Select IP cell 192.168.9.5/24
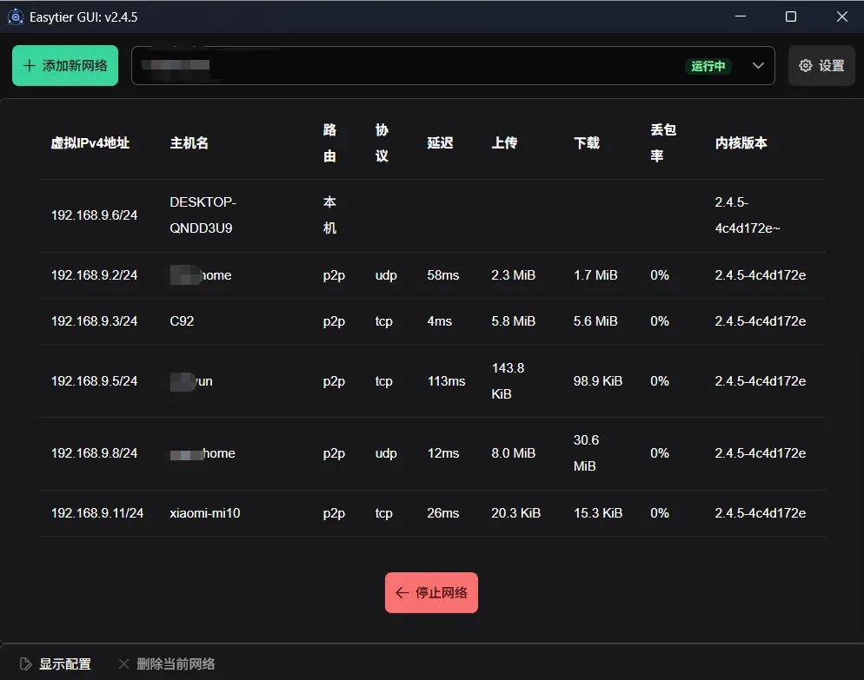 (x=94, y=381)
